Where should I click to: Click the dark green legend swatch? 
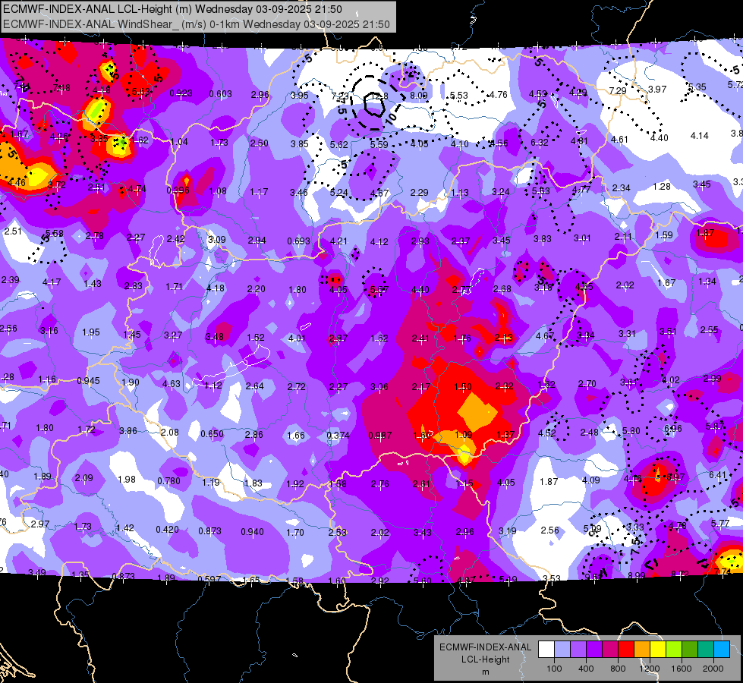[x=690, y=650]
